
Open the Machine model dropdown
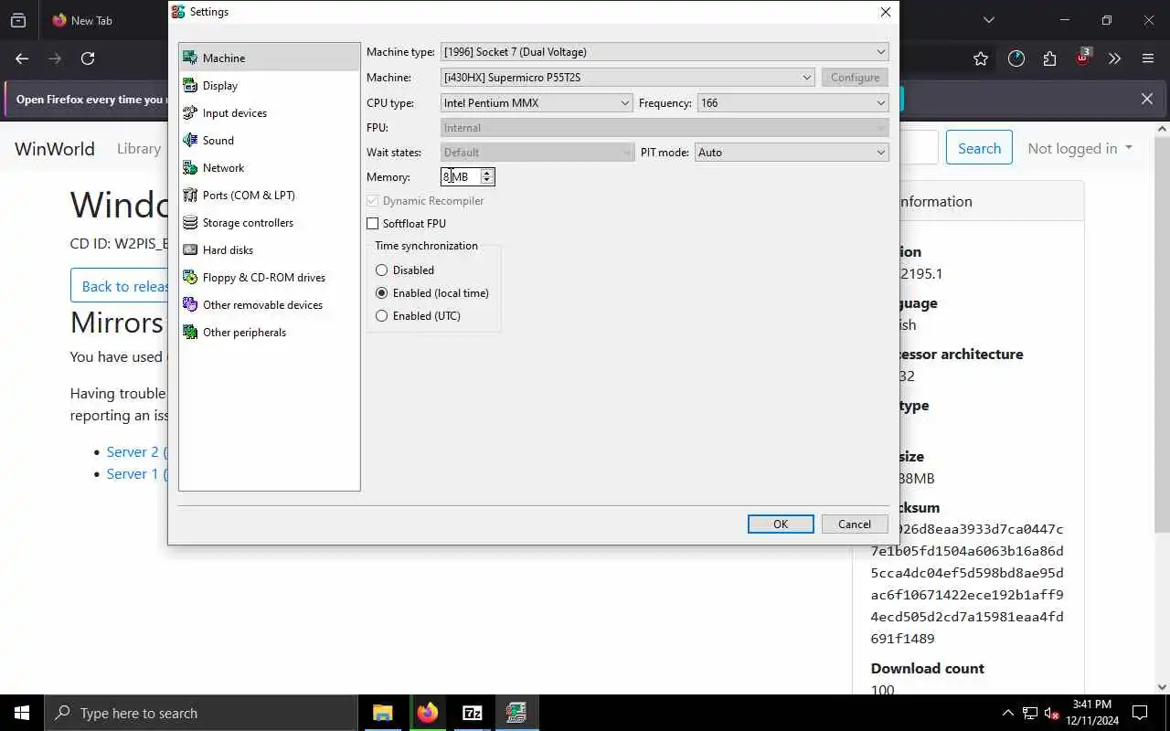pos(627,78)
